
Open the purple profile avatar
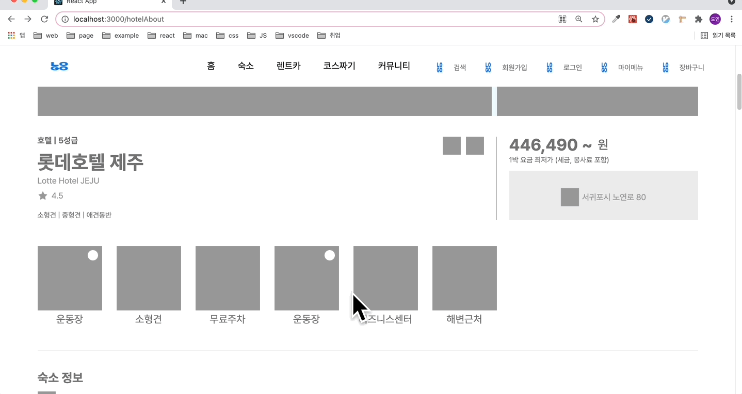click(x=715, y=19)
